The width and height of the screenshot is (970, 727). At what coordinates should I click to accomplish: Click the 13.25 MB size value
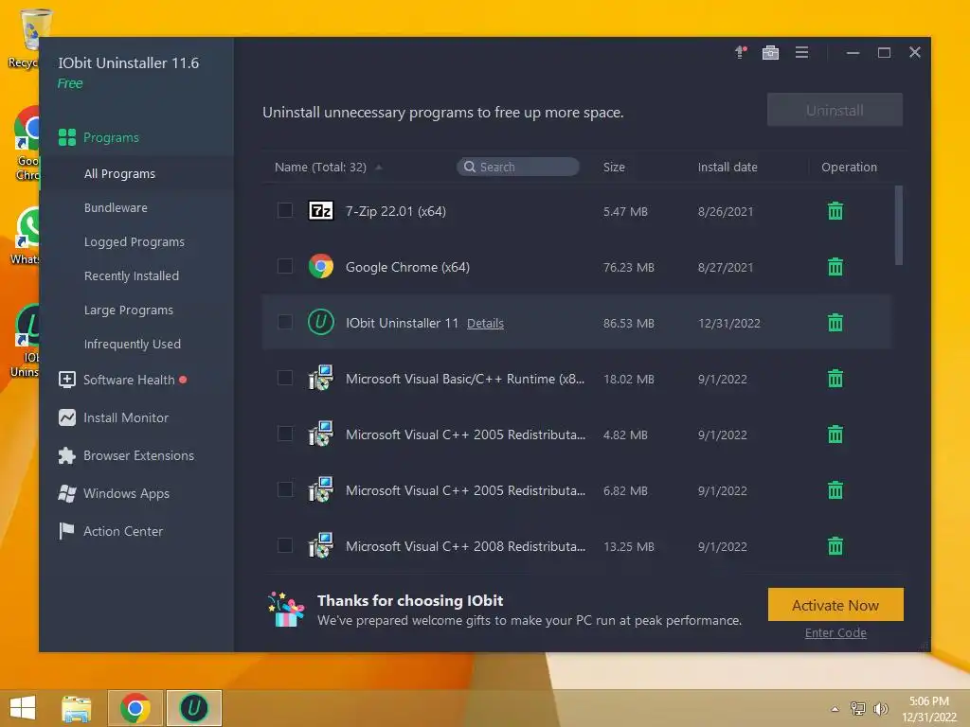pos(629,546)
